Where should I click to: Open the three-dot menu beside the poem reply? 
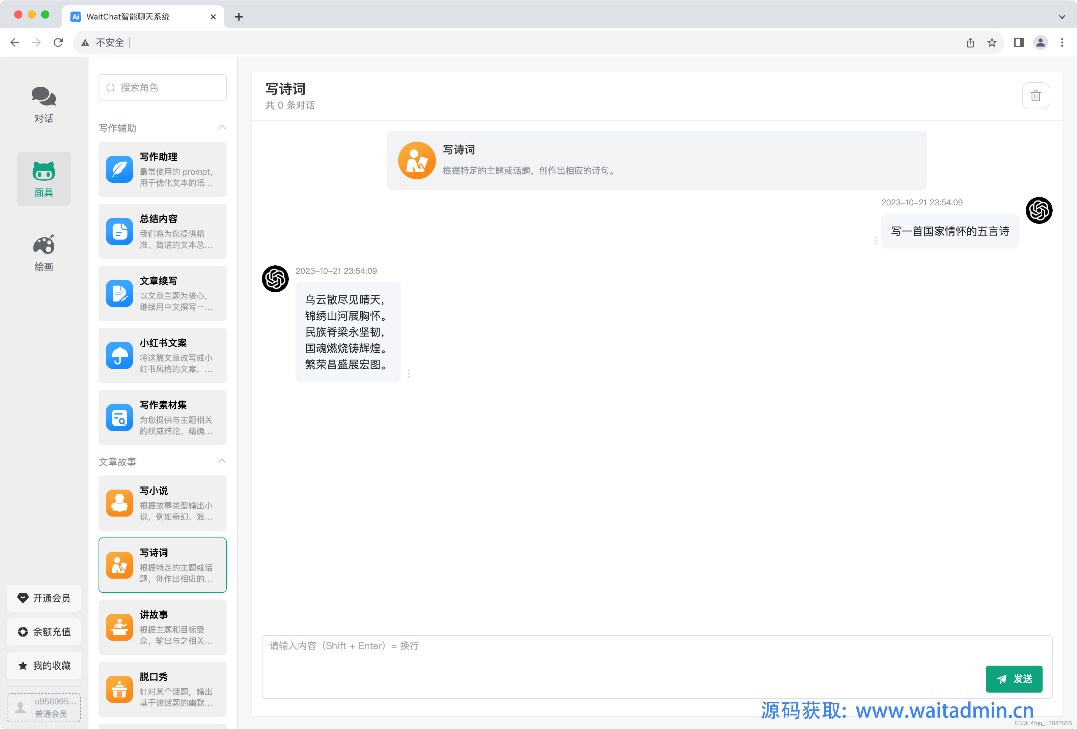[x=408, y=373]
